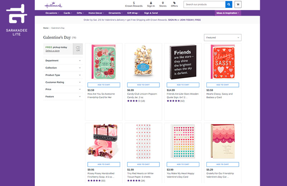Open the pink scalloped friendship card image
This screenshot has width=287, height=186.
pos(222,141)
